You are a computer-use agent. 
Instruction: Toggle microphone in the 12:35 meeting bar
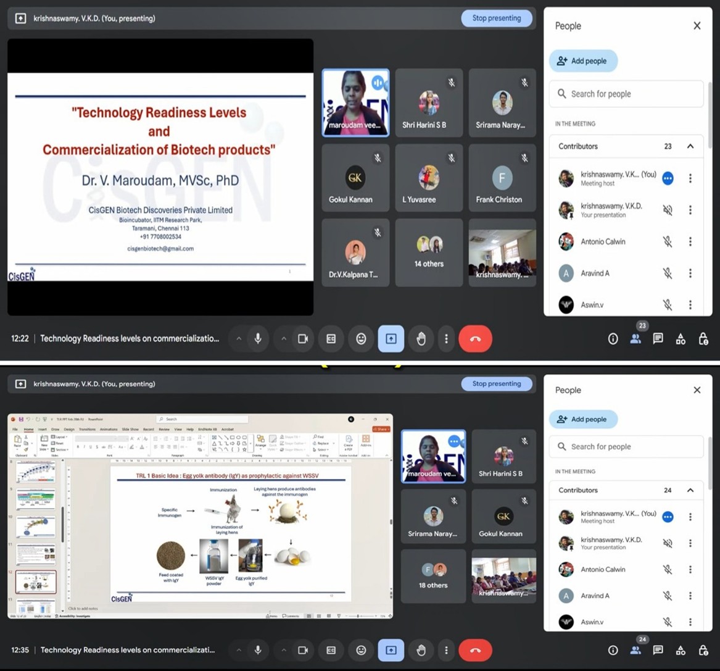pyautogui.click(x=258, y=650)
